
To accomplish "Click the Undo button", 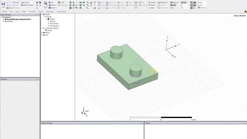I will 16,3.
